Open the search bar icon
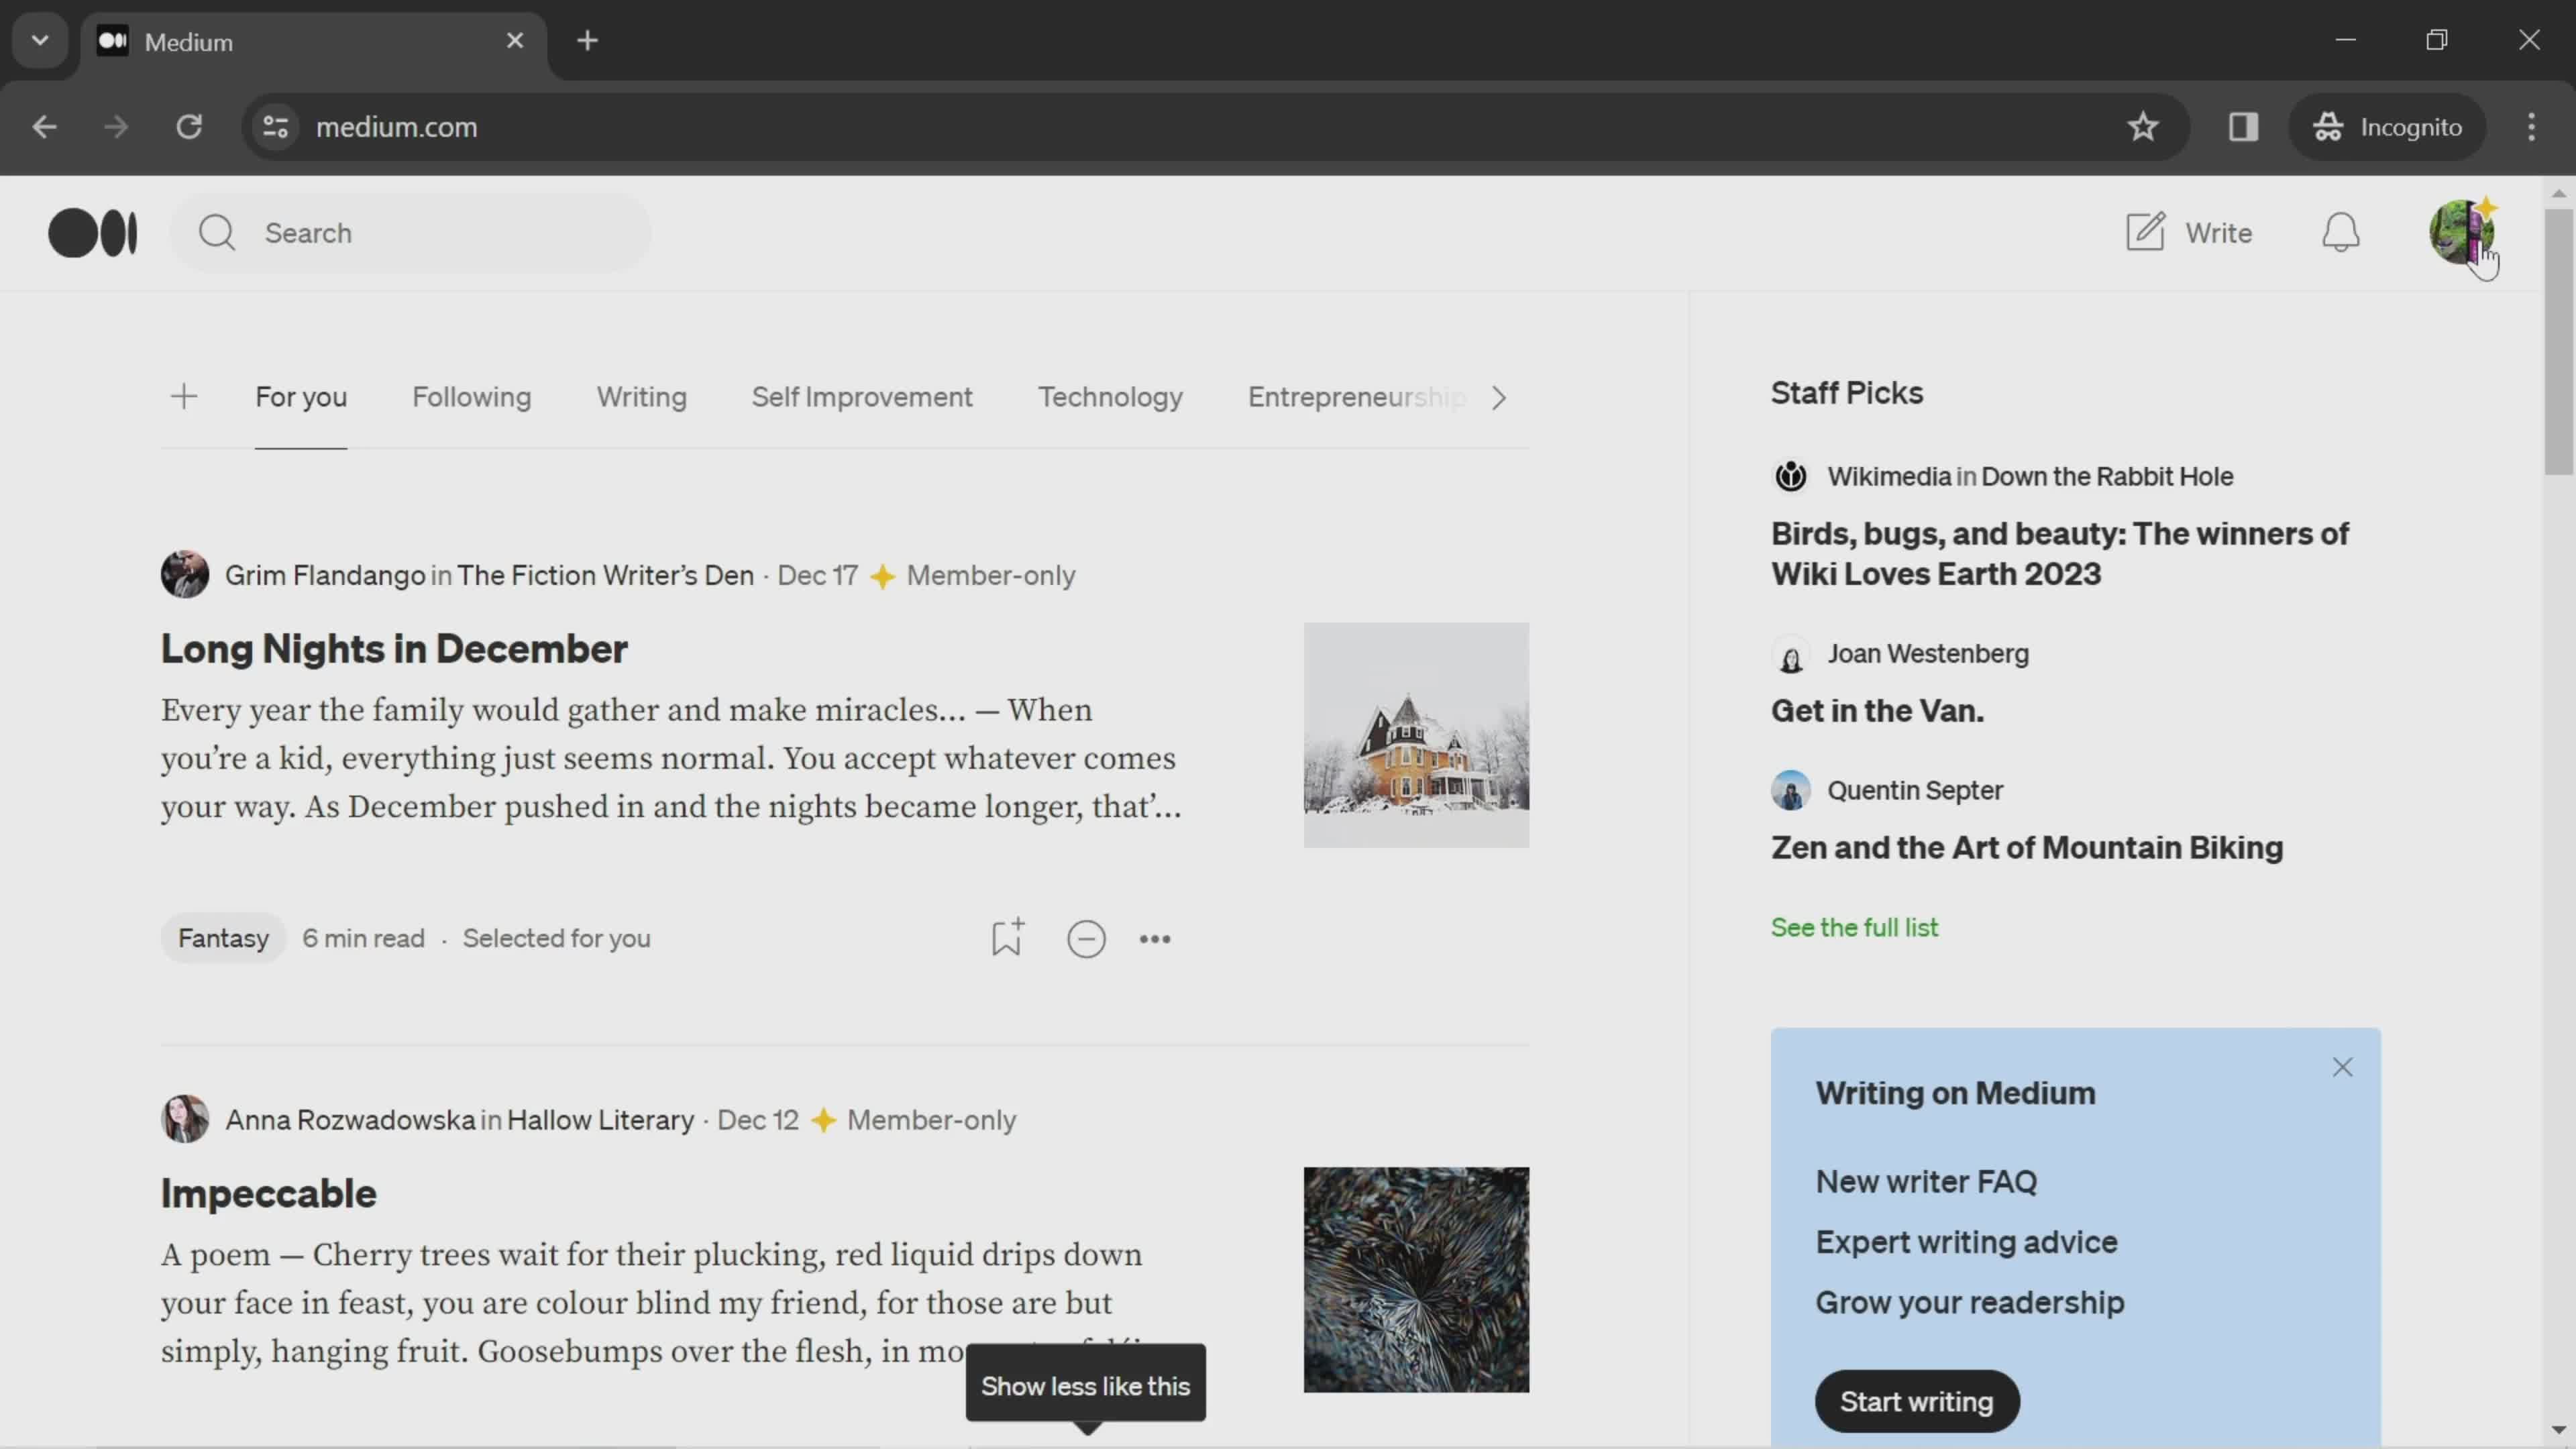Viewport: 2576px width, 1449px height. (216, 231)
